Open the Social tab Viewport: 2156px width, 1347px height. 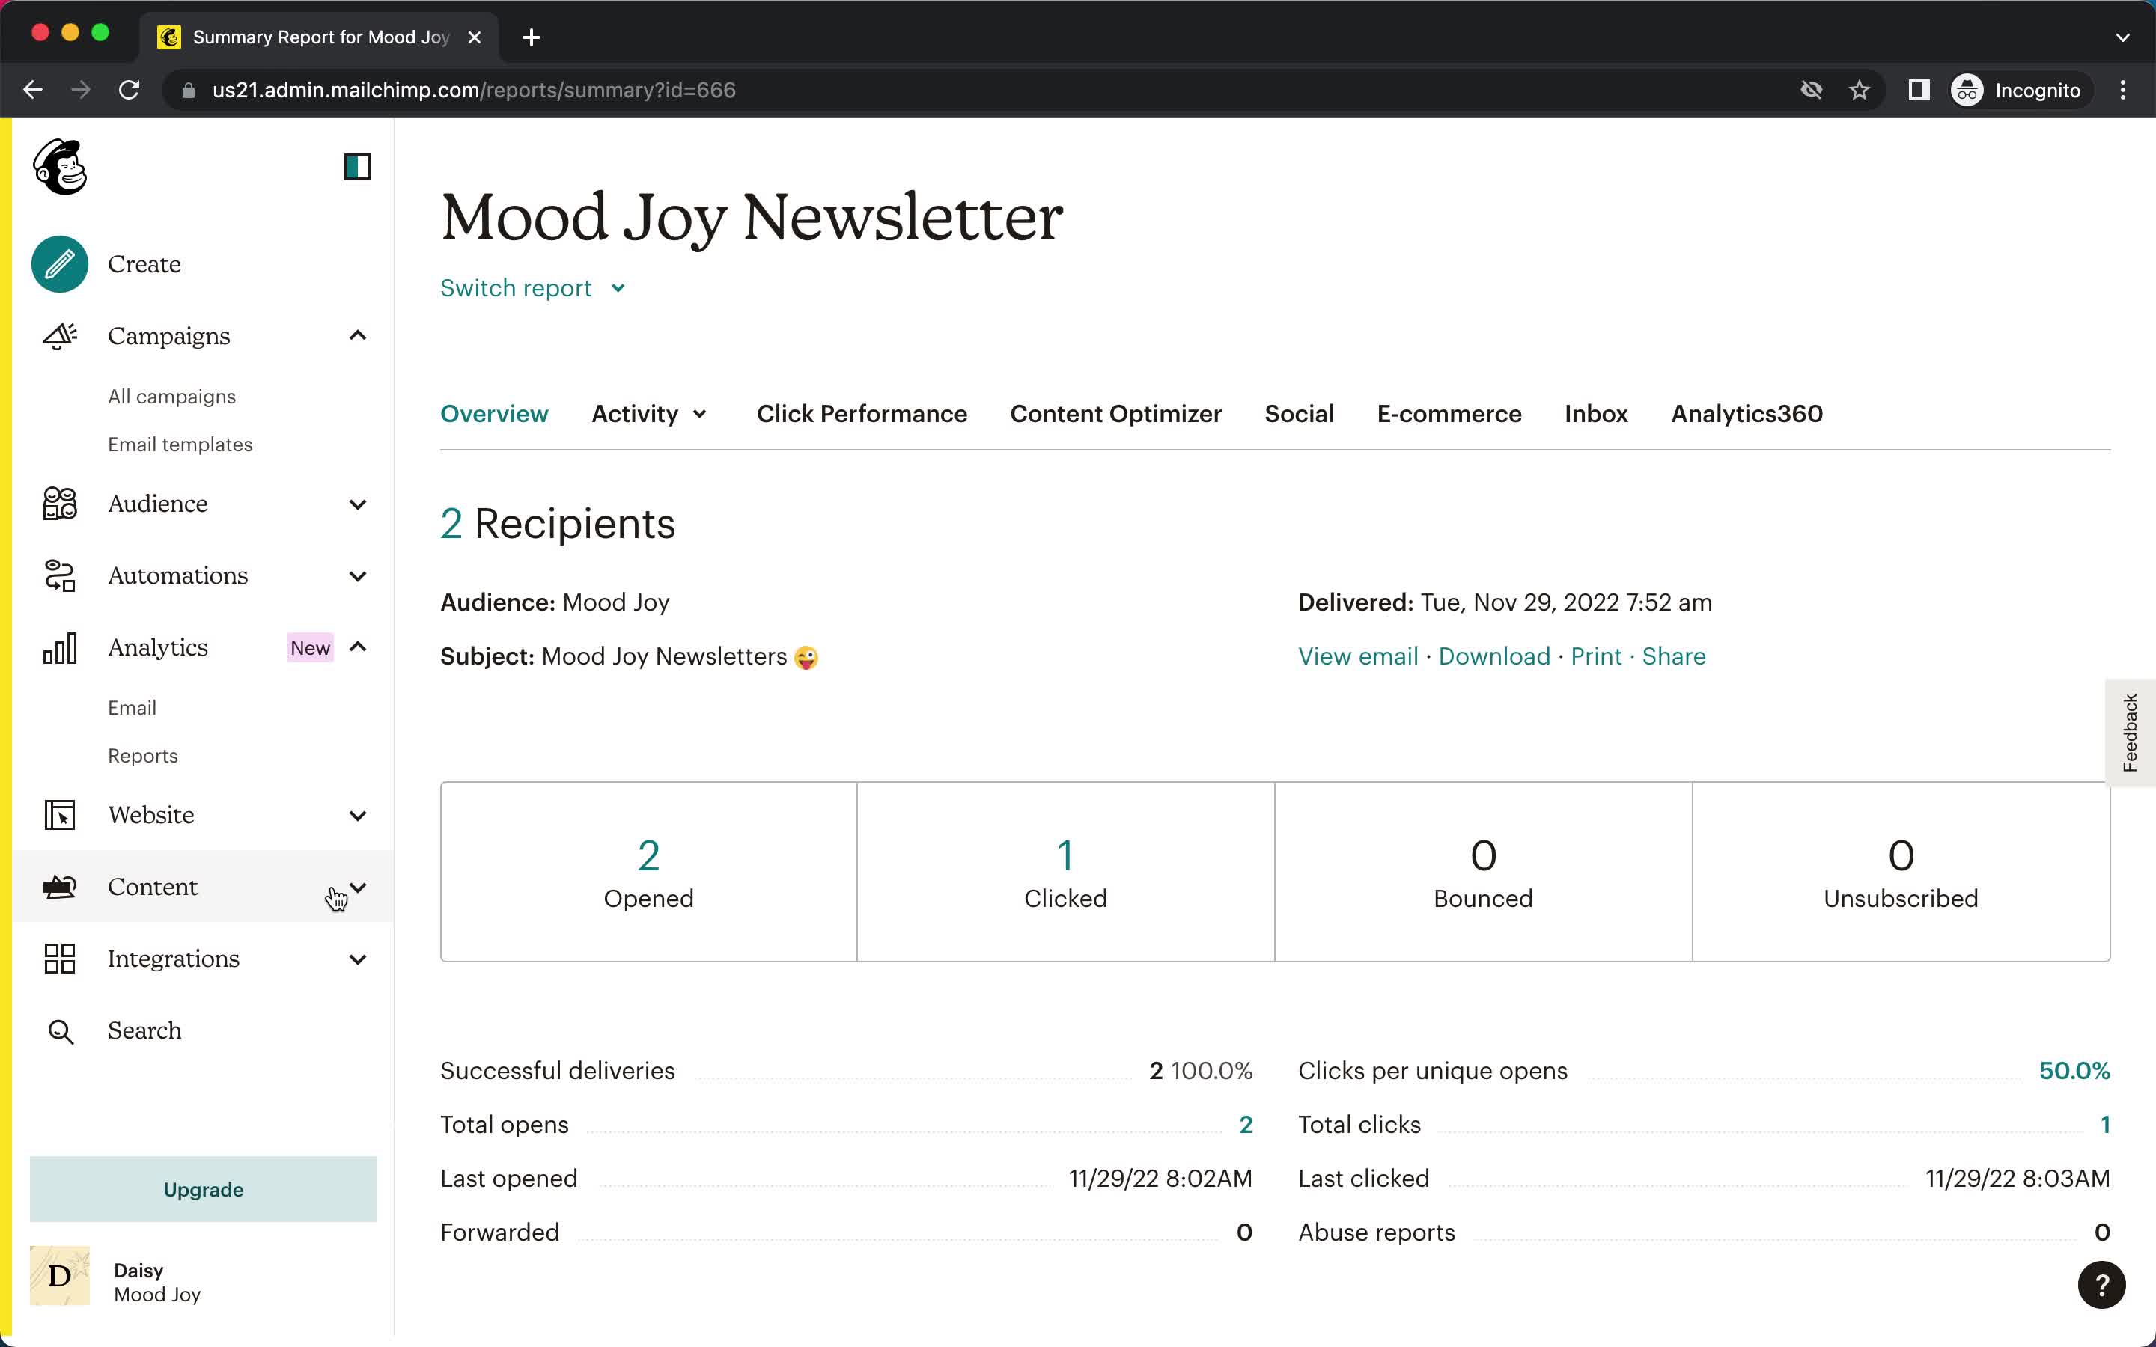[x=1299, y=413]
